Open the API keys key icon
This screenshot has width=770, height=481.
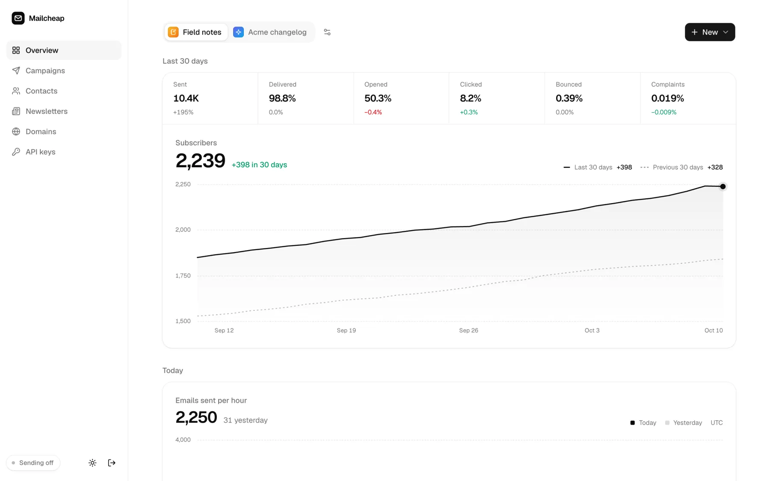[16, 152]
